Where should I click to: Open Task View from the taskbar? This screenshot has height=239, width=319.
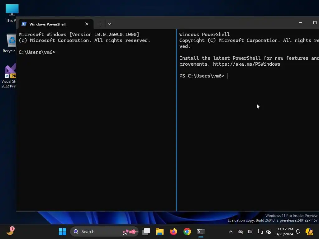[146, 232]
